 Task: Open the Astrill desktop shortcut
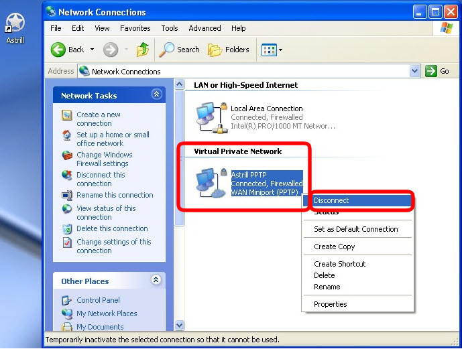click(15, 27)
